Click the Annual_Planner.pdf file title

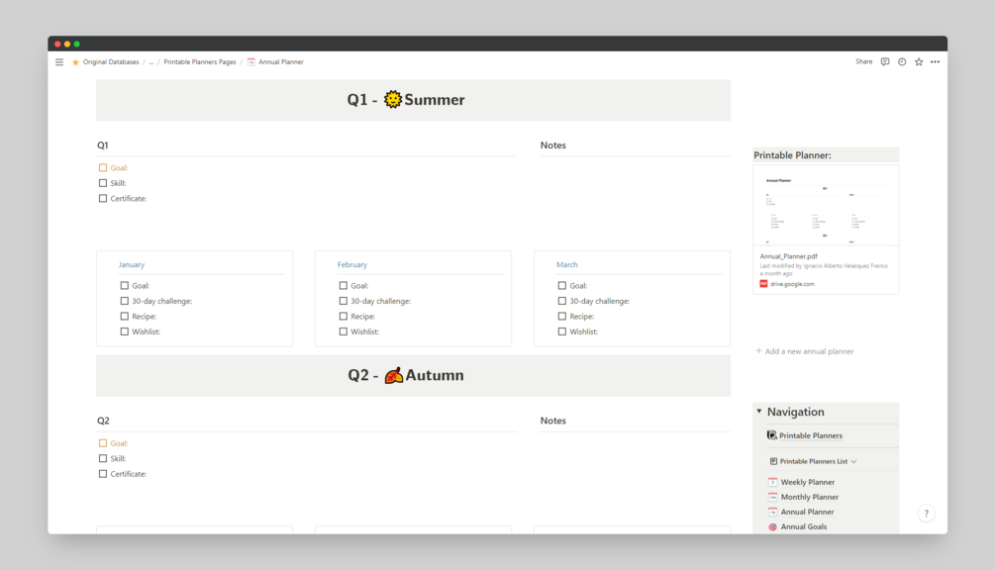tap(789, 256)
